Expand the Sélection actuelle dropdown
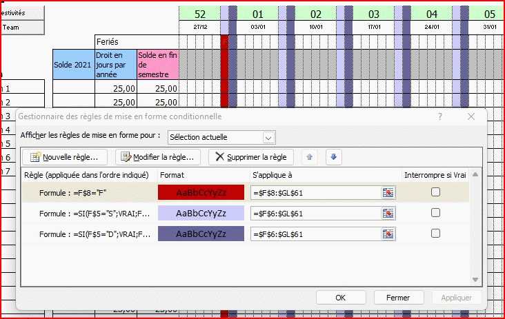 (268, 137)
